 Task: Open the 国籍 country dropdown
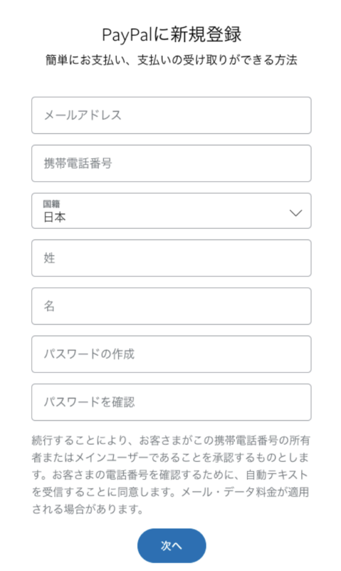(x=171, y=211)
